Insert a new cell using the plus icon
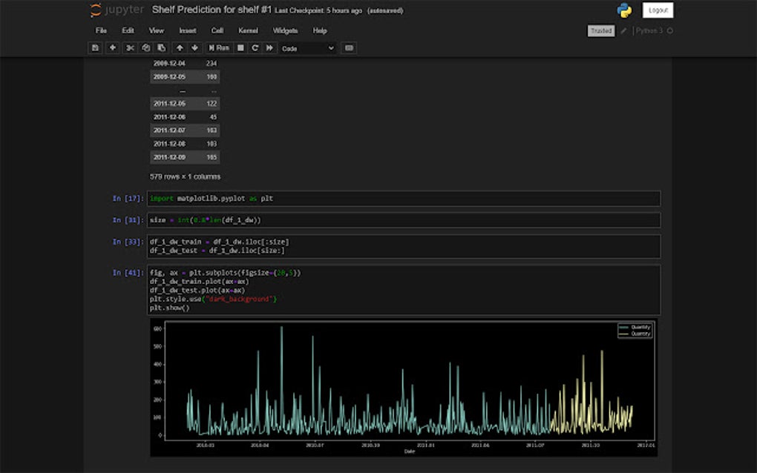This screenshot has height=473, width=757. tap(114, 47)
